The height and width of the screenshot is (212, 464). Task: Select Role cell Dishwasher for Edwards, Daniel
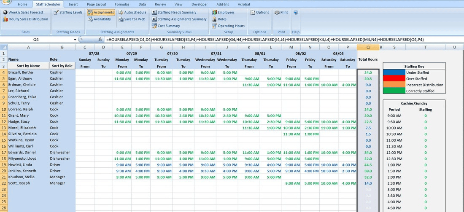click(62, 152)
